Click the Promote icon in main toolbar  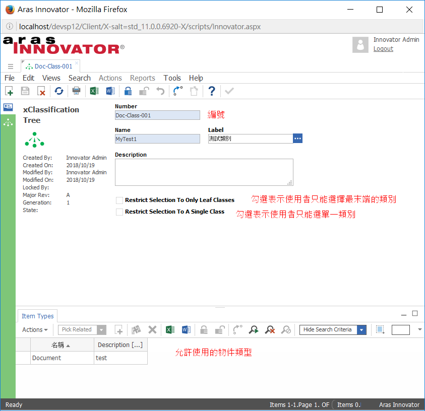(x=178, y=91)
